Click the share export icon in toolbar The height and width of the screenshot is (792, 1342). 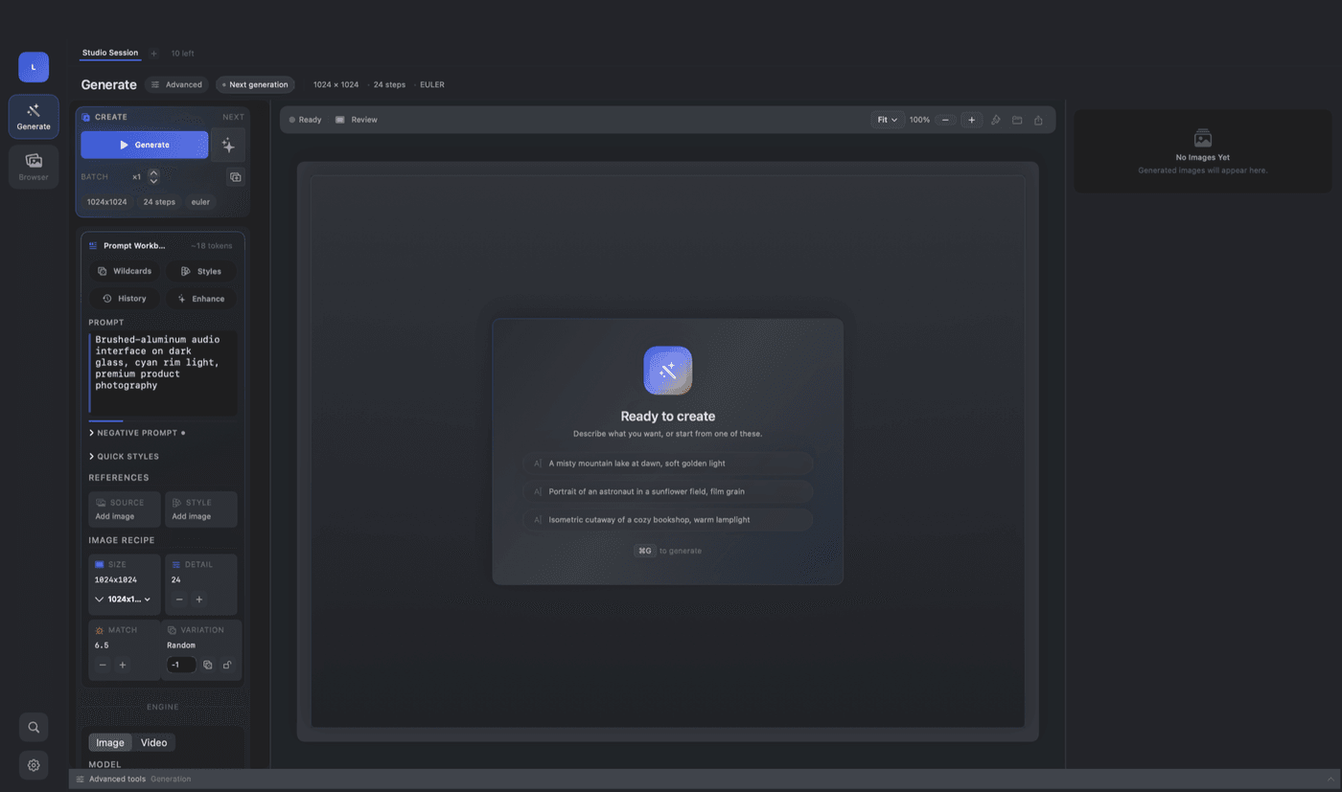click(1038, 120)
